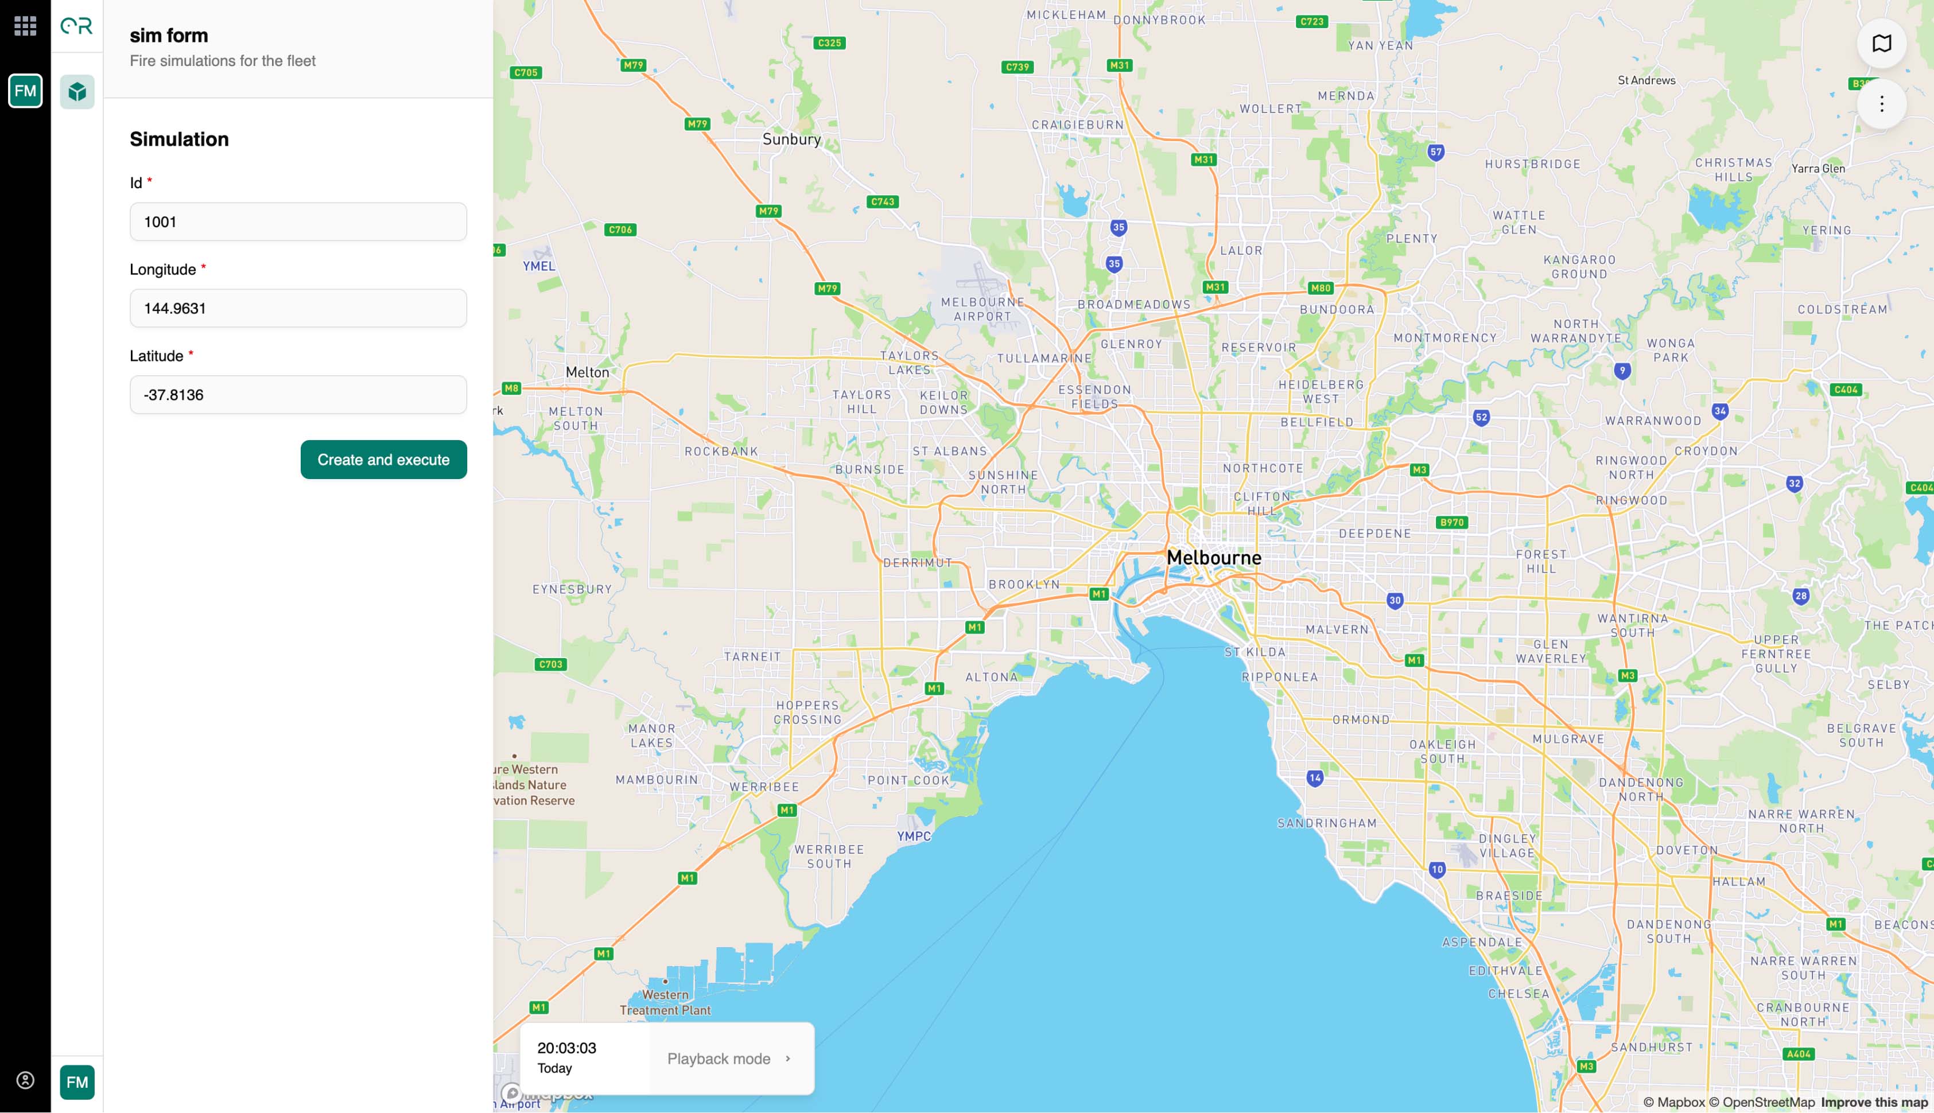
Task: Click the Deepdene map label
Action: 1374,534
